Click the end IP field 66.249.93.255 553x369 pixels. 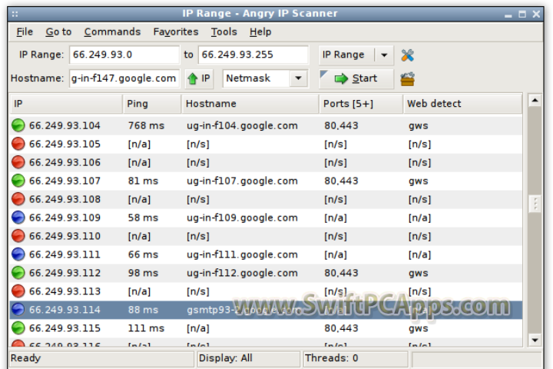253,55
